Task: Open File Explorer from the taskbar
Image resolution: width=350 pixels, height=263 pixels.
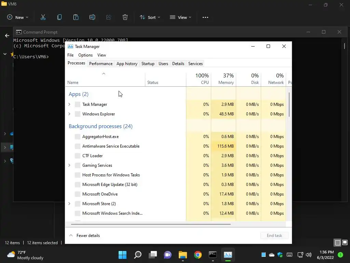Action: [183, 255]
